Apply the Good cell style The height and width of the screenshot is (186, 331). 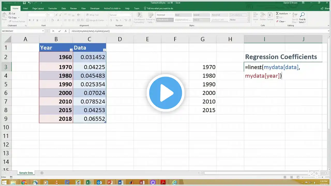click(201, 15)
